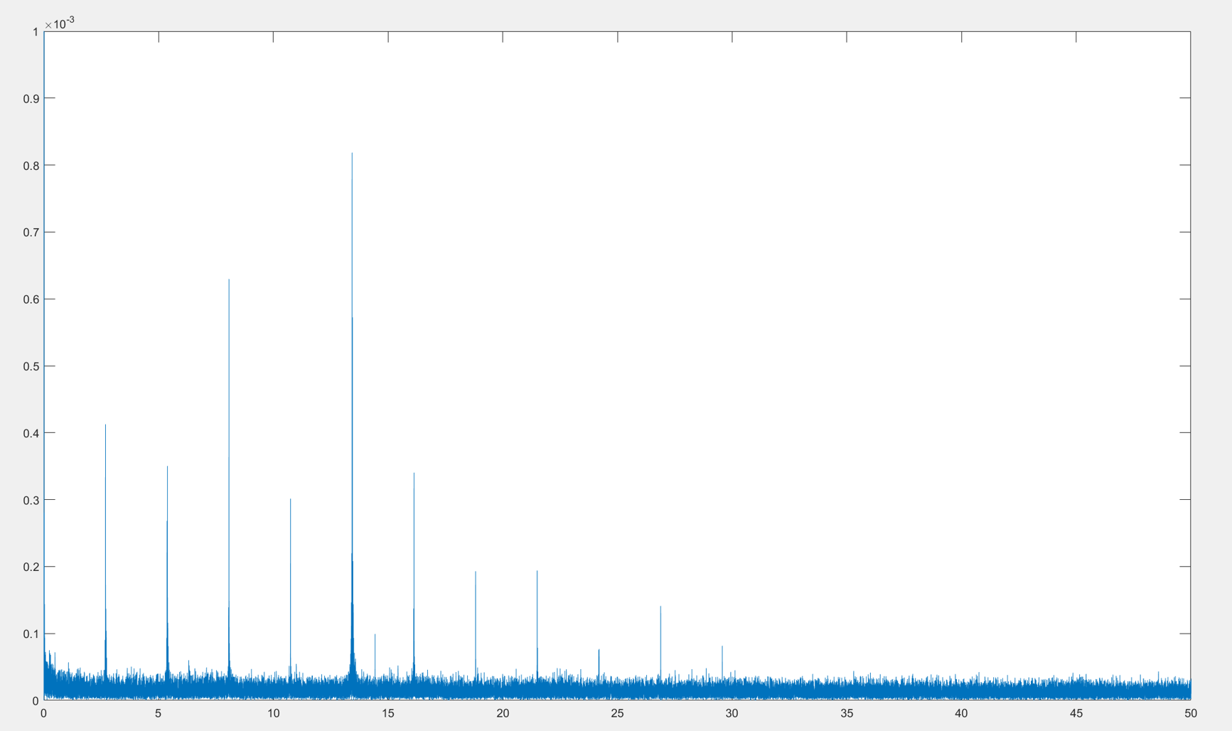Click the y-axis tick label 0.3
The height and width of the screenshot is (731, 1232).
coord(31,500)
